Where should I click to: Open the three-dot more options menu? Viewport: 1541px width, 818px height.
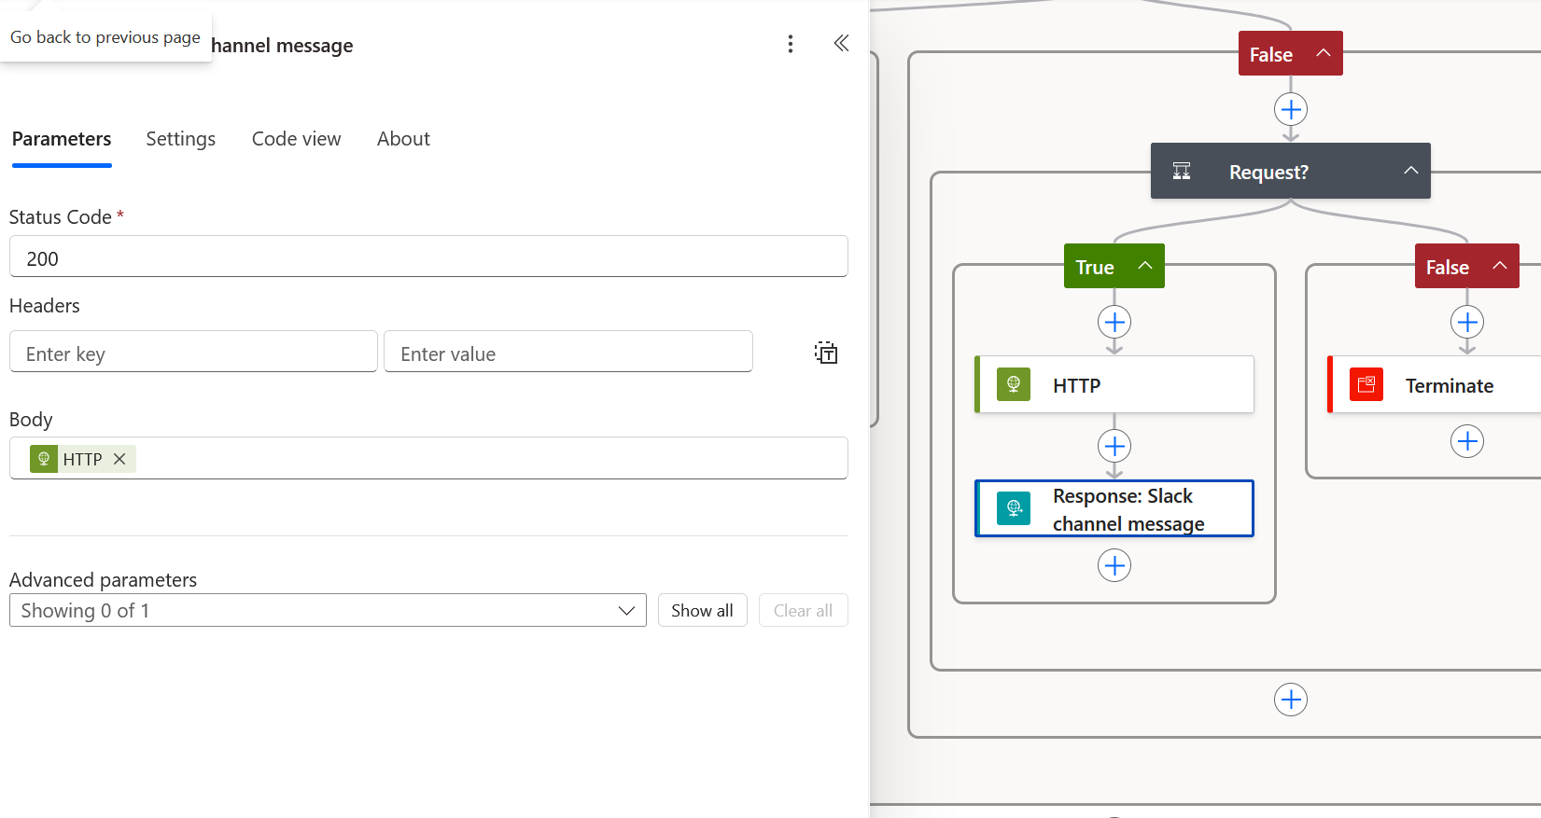pyautogui.click(x=790, y=44)
